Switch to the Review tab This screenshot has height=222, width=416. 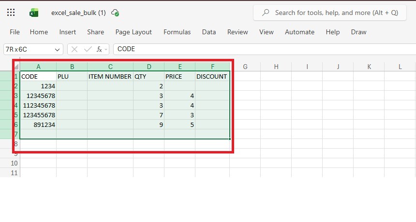pos(238,32)
